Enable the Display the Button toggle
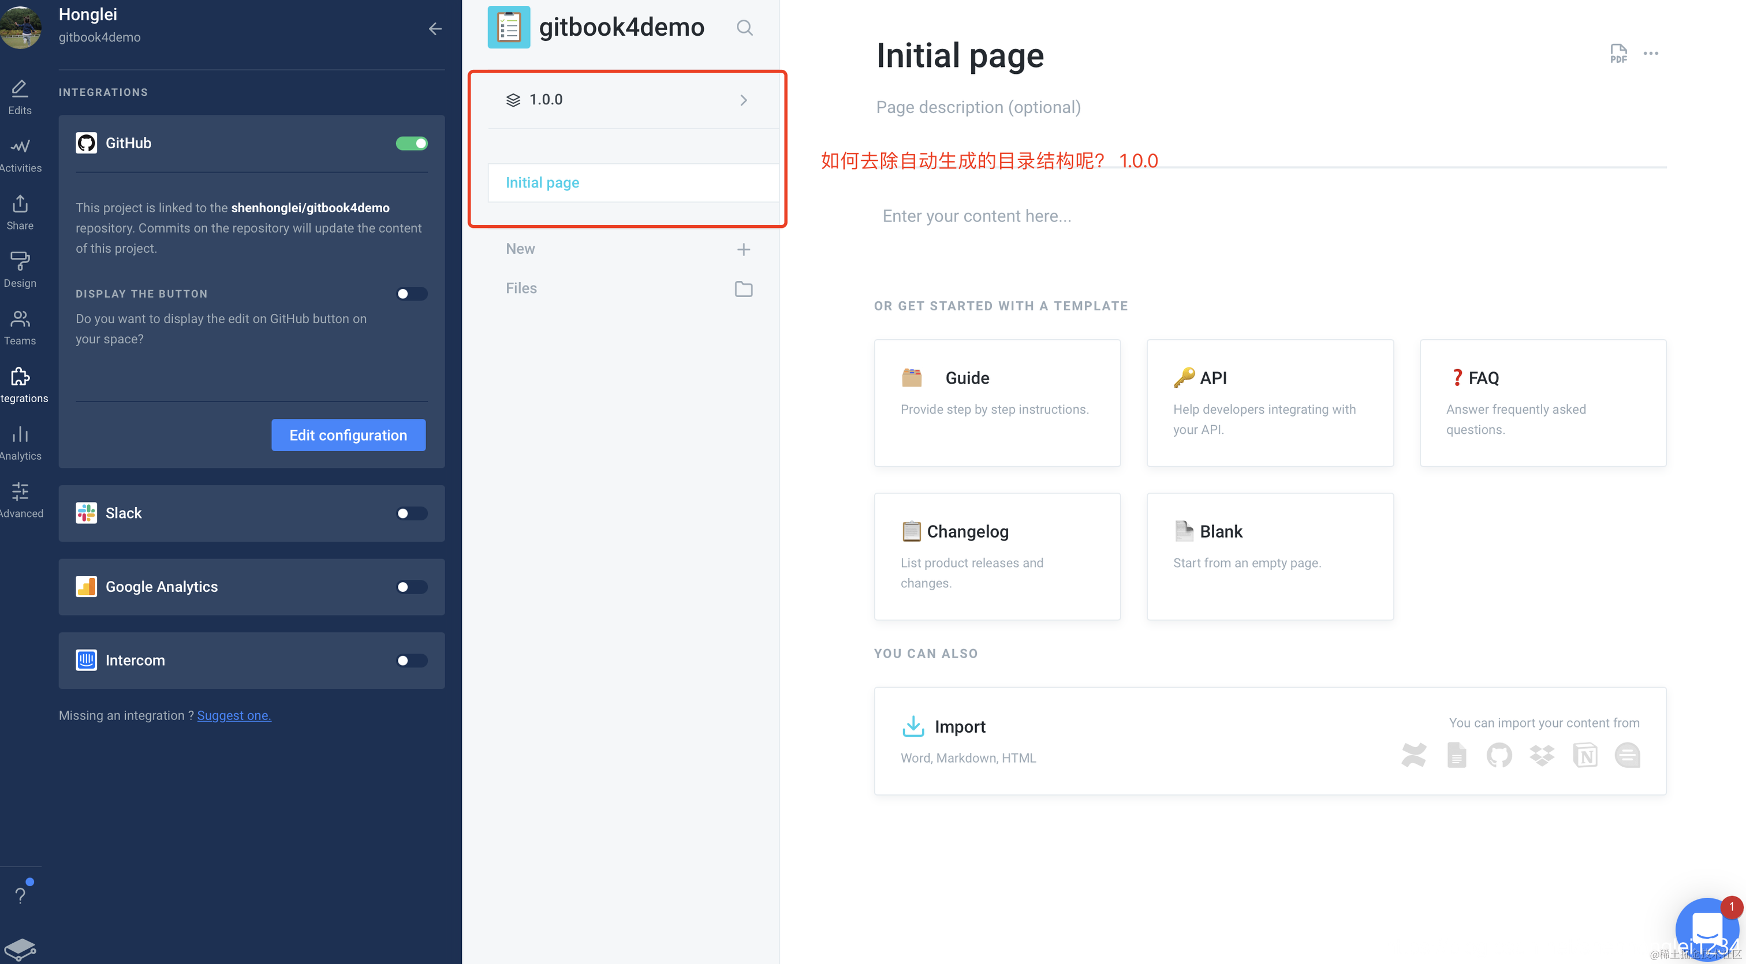The image size is (1746, 964). (x=412, y=294)
